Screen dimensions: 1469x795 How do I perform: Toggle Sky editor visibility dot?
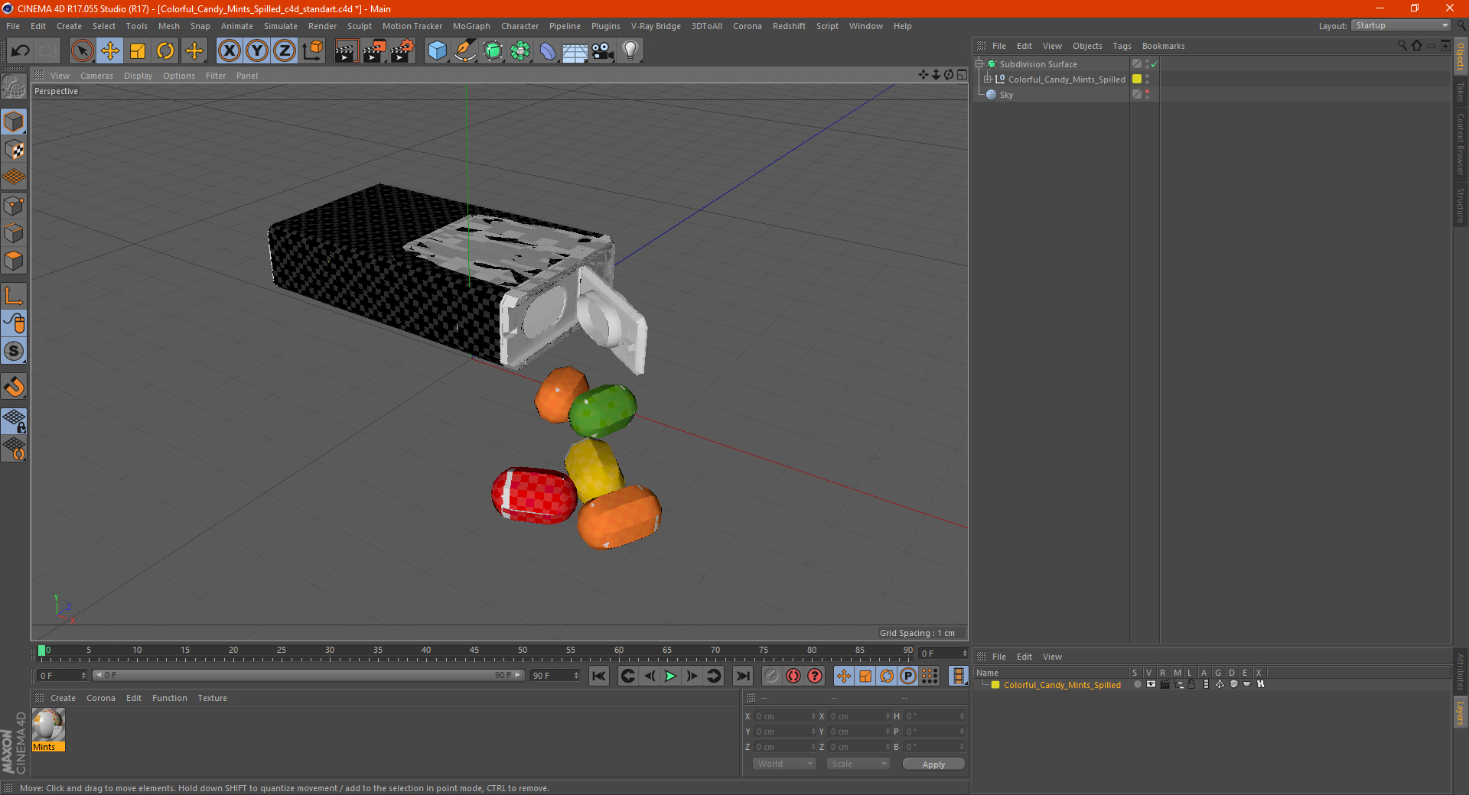pyautogui.click(x=1147, y=92)
